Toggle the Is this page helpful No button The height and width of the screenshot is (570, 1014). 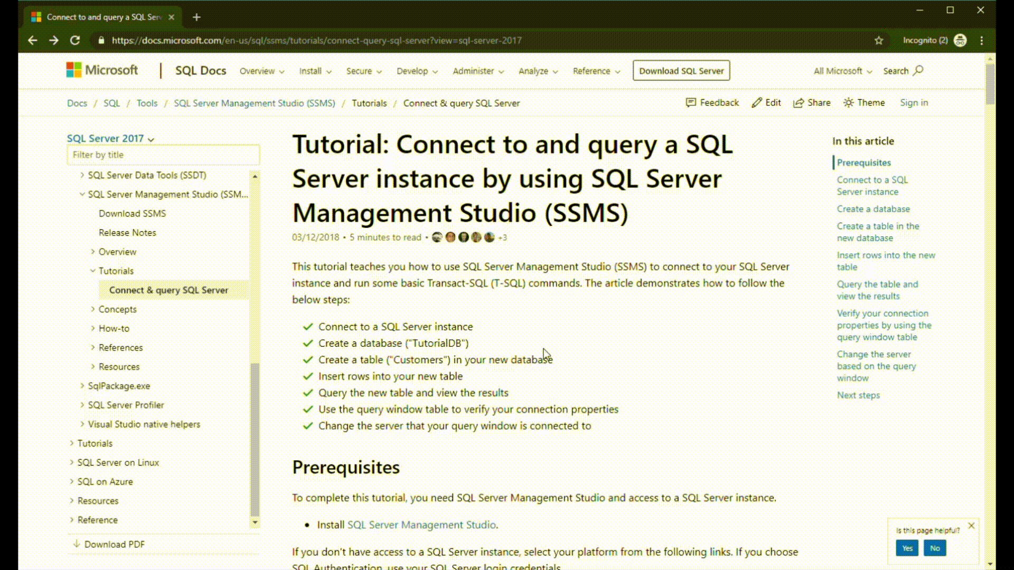pyautogui.click(x=935, y=548)
